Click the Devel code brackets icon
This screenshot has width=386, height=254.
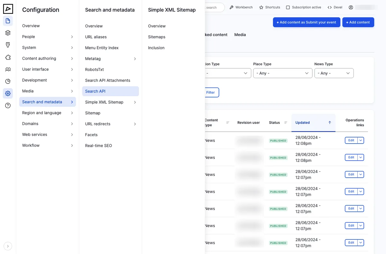[x=330, y=7]
